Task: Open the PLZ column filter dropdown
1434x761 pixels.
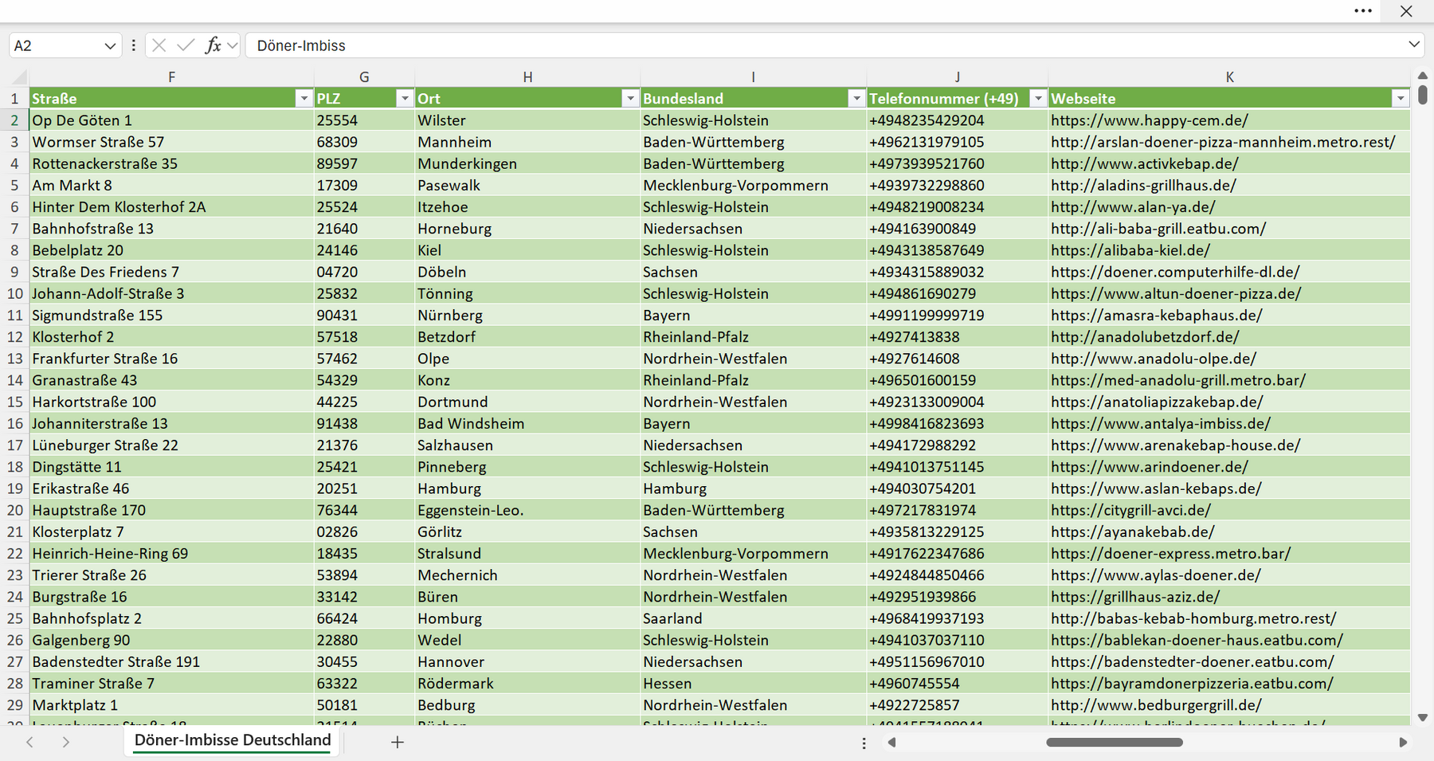Action: tap(405, 98)
